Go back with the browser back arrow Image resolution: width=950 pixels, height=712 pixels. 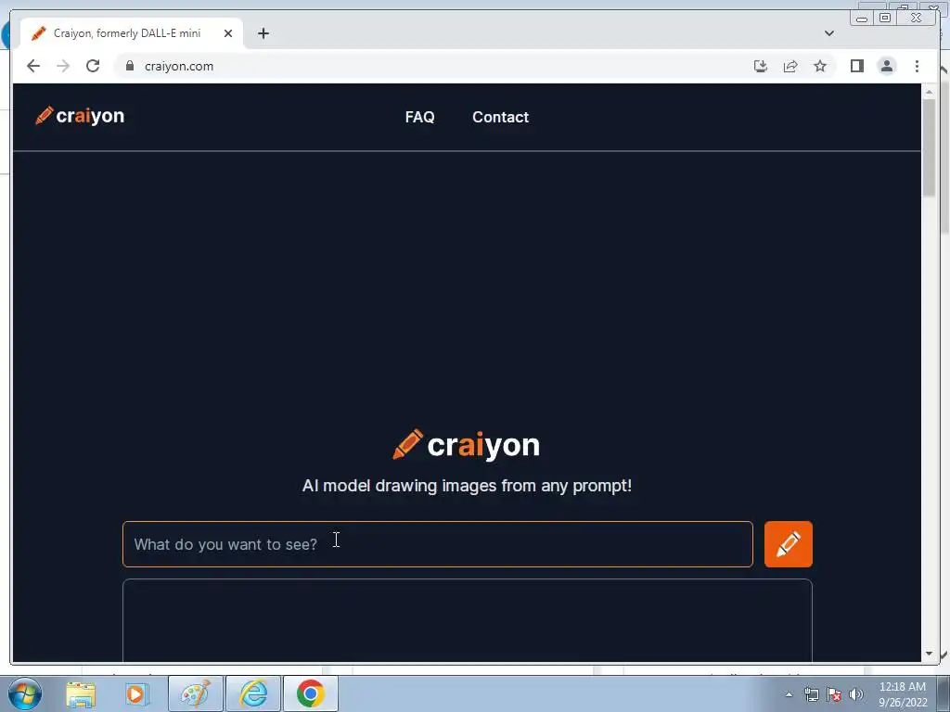[33, 66]
